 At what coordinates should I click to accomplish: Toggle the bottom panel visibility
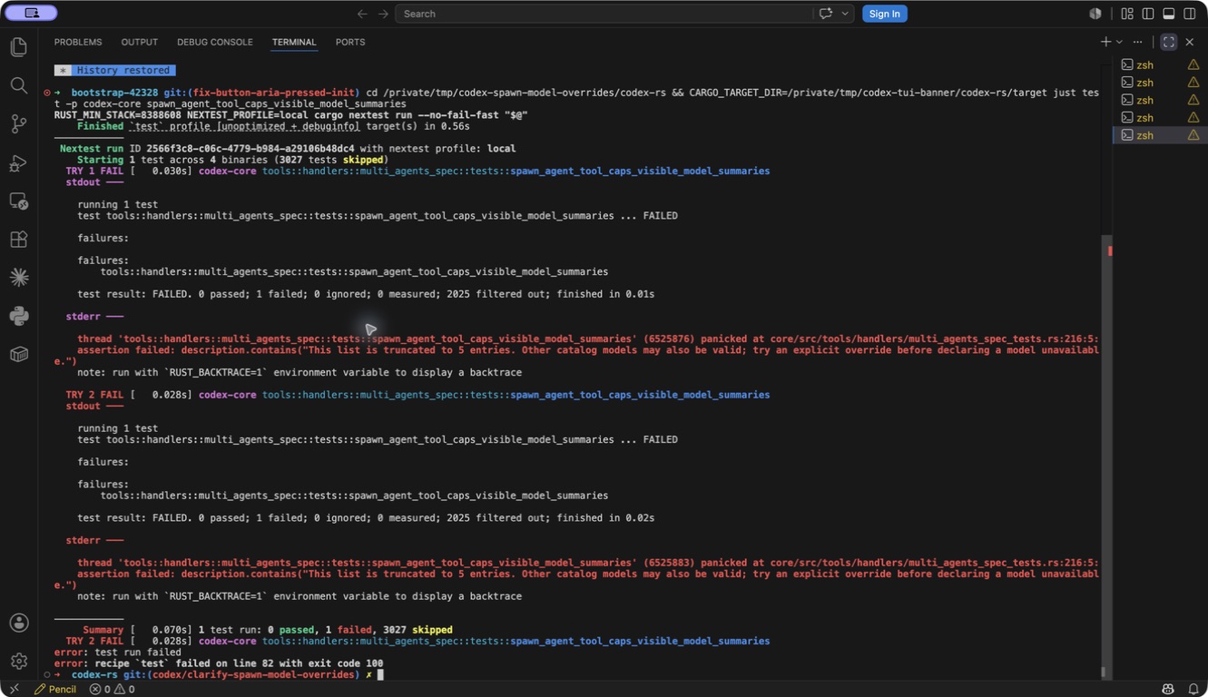coord(1169,14)
